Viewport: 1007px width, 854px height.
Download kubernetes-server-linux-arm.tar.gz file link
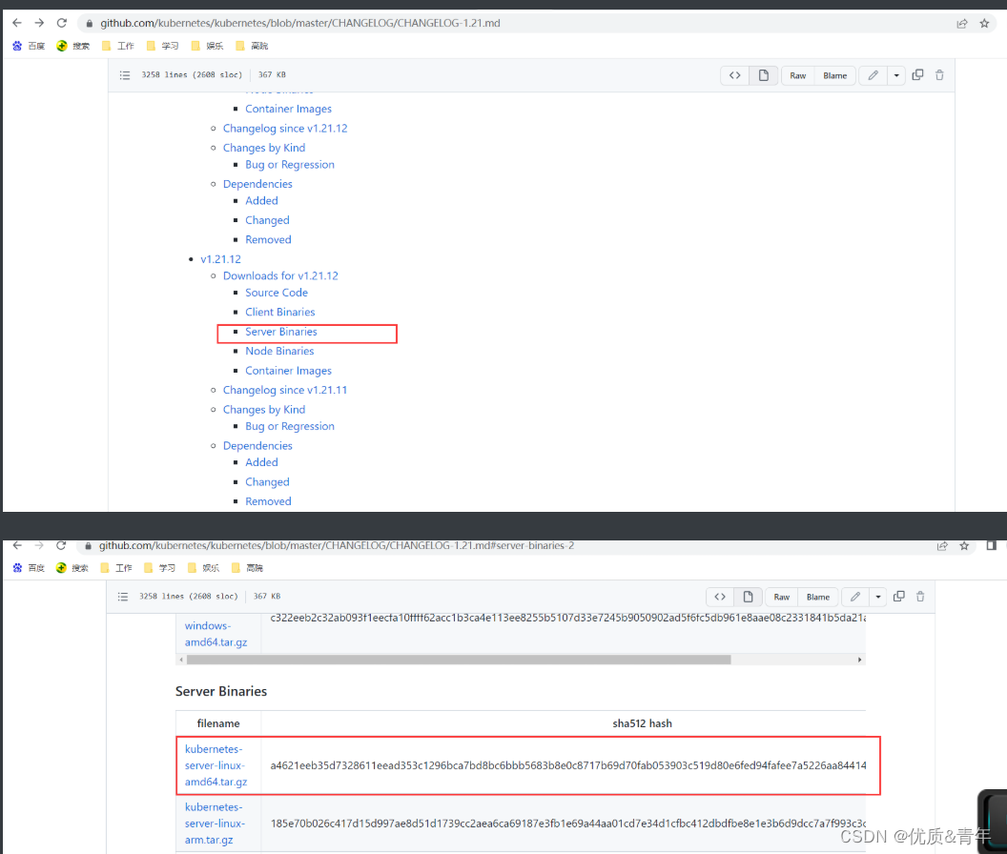coord(216,823)
